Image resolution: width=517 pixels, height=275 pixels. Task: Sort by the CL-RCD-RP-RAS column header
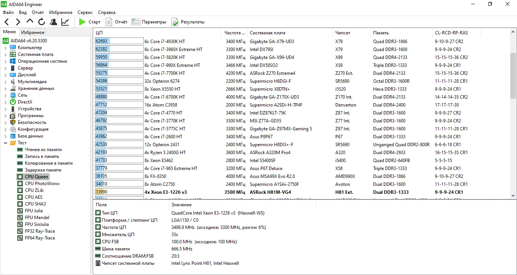[456, 33]
